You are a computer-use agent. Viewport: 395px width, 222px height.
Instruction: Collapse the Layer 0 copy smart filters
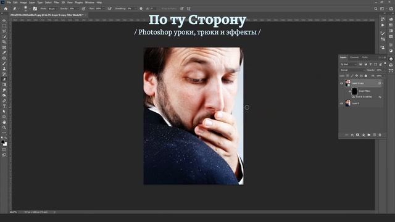coord(383,83)
